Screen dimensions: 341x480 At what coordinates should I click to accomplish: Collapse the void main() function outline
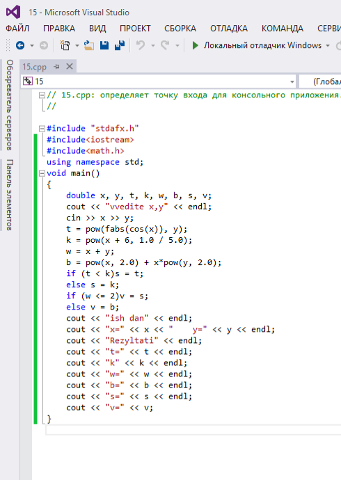[x=42, y=174]
